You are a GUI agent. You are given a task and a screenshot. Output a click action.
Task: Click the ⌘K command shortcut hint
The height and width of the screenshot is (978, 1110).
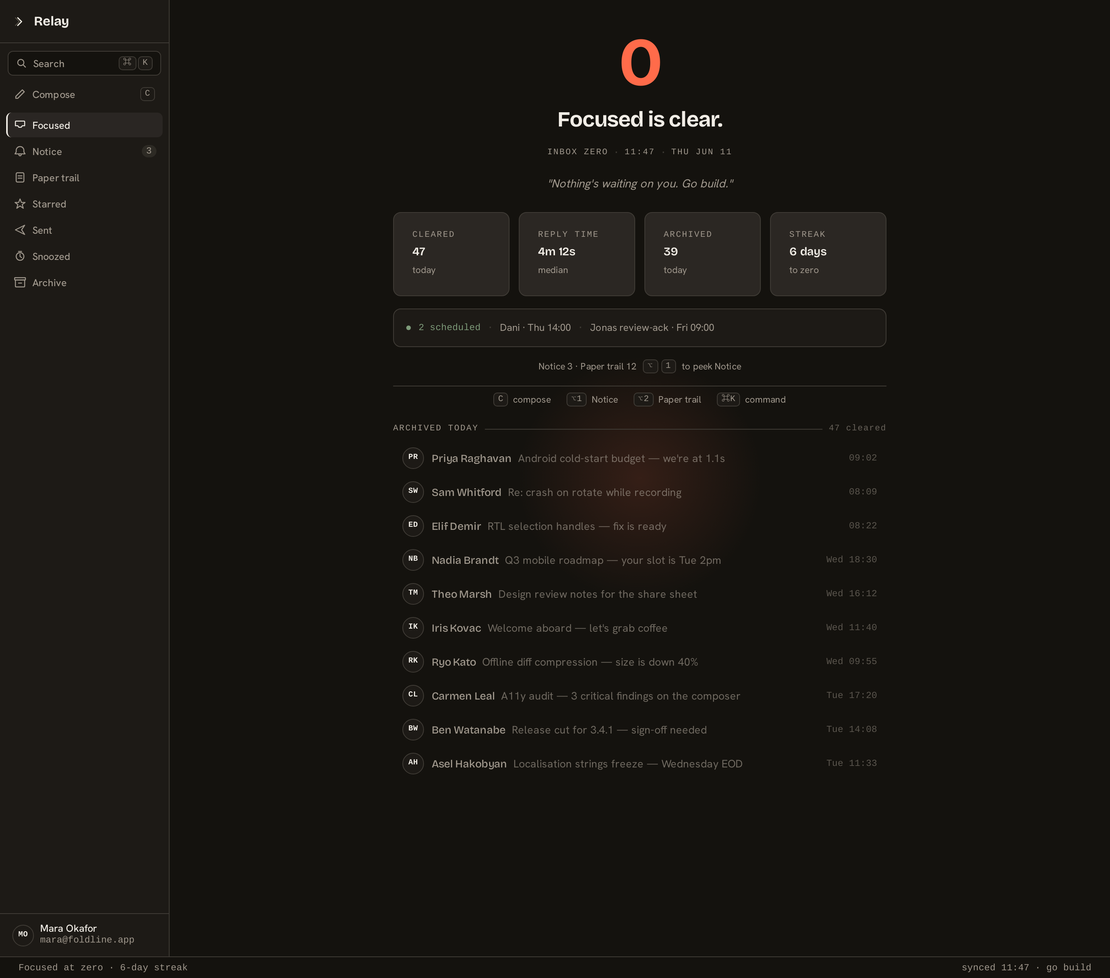click(x=751, y=400)
